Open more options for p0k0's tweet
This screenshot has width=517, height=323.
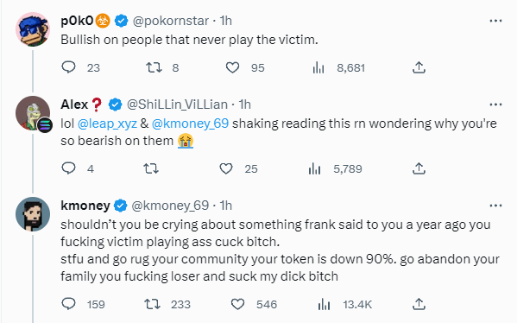pyautogui.click(x=495, y=21)
